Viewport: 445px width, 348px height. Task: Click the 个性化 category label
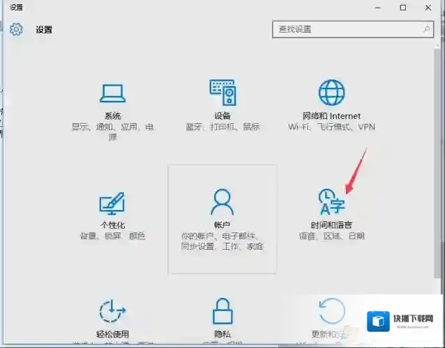pos(112,226)
